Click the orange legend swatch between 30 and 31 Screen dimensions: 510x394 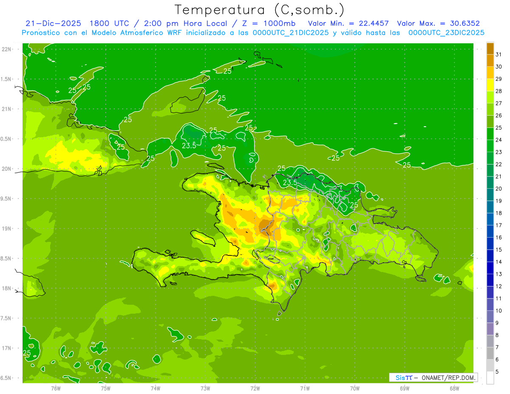coord(490,61)
